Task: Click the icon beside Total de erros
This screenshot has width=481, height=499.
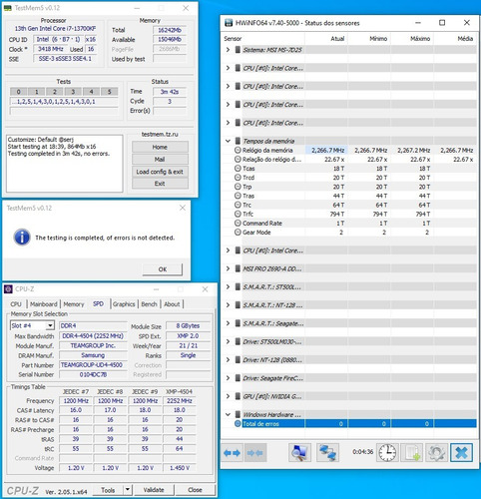Action: click(x=238, y=424)
